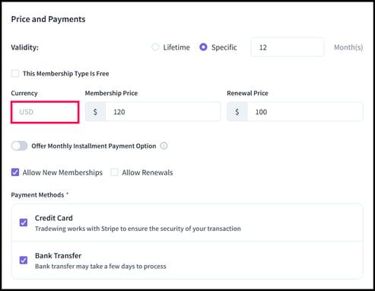Click the Renewal Price field showing 100
Image resolution: width=375 pixels, height=291 pixels.
click(x=305, y=112)
